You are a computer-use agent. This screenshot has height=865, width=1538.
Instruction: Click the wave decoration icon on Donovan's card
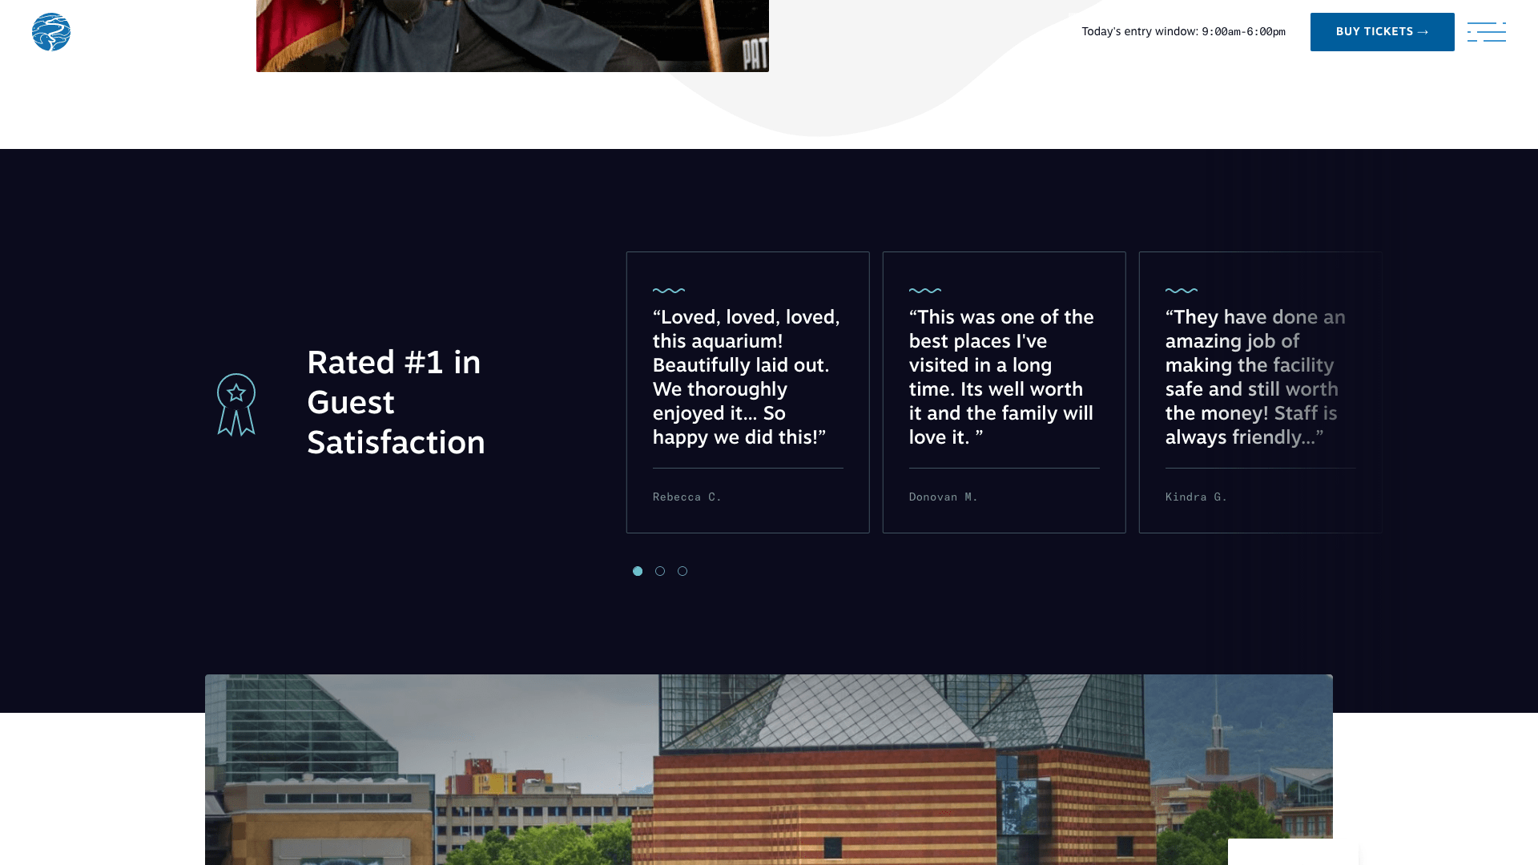click(925, 291)
